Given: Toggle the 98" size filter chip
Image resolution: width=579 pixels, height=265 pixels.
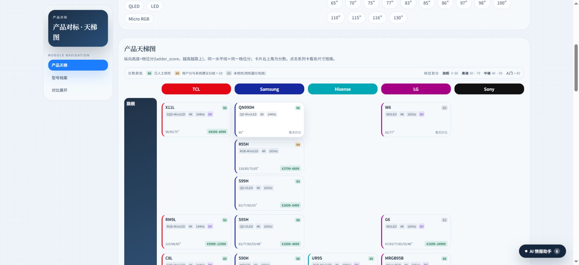Looking at the screenshot, I should click(x=482, y=3).
